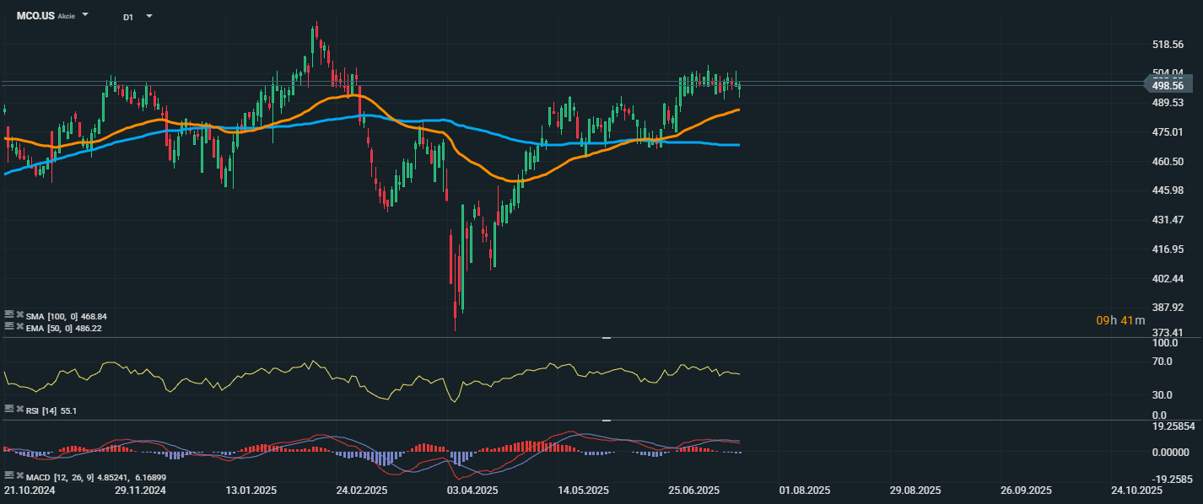Grab the divider handle above MACD pane
Viewport: 1203px width, 504px height.
pos(606,420)
